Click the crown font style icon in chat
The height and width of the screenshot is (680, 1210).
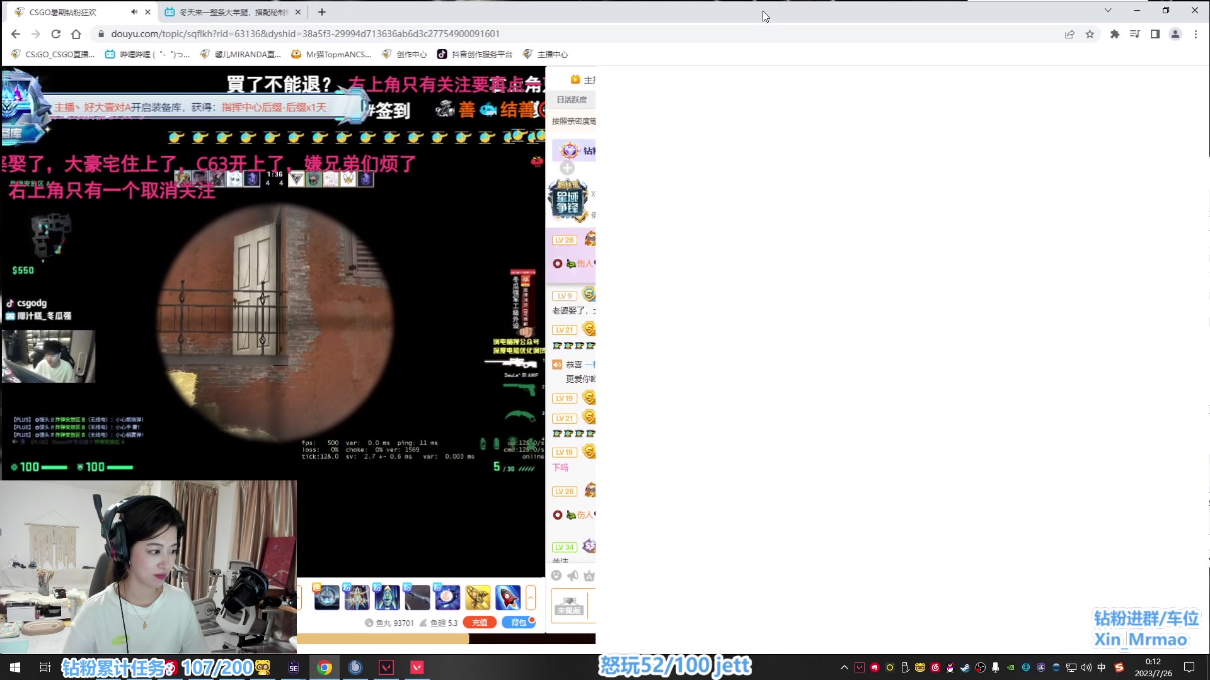coord(589,575)
